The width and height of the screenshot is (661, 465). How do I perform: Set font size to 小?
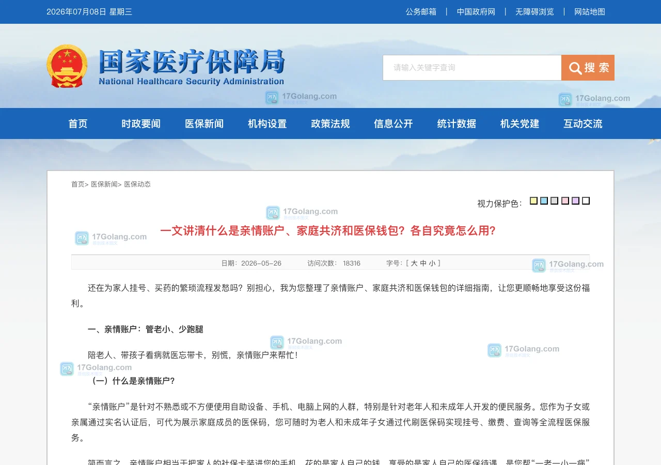pyautogui.click(x=432, y=263)
